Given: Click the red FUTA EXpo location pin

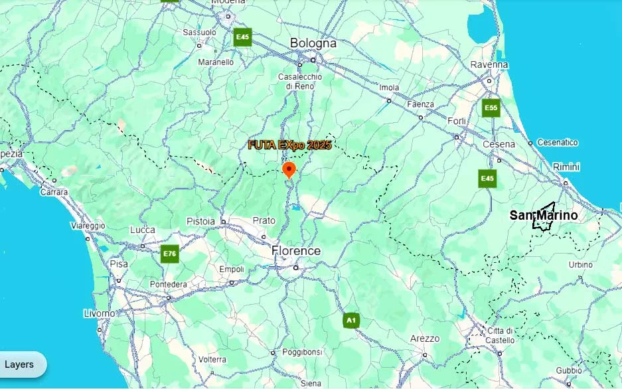Looking at the screenshot, I should (x=289, y=170).
